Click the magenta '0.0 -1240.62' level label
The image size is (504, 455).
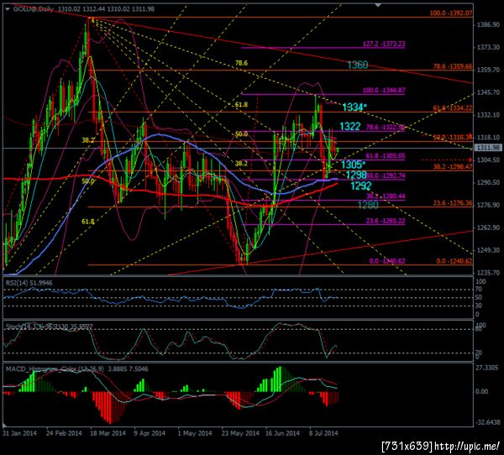(387, 261)
